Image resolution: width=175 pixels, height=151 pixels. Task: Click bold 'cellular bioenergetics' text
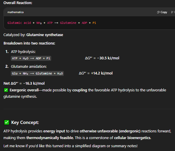(132, 138)
